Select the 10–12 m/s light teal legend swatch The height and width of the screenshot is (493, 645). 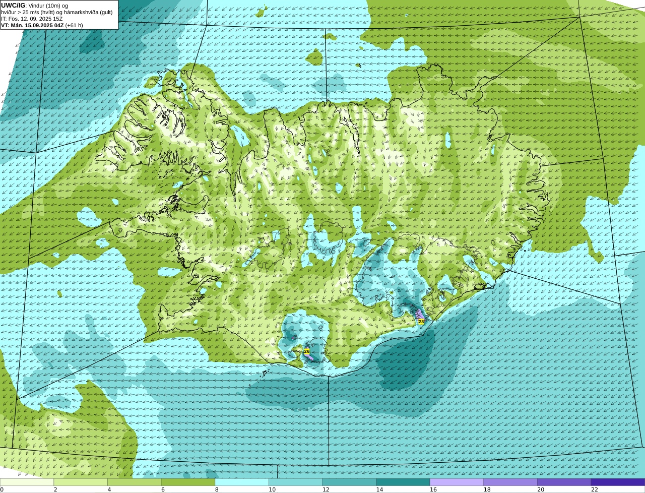pyautogui.click(x=295, y=482)
